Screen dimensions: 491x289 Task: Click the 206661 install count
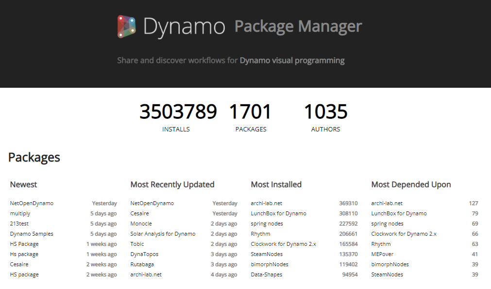pos(349,234)
